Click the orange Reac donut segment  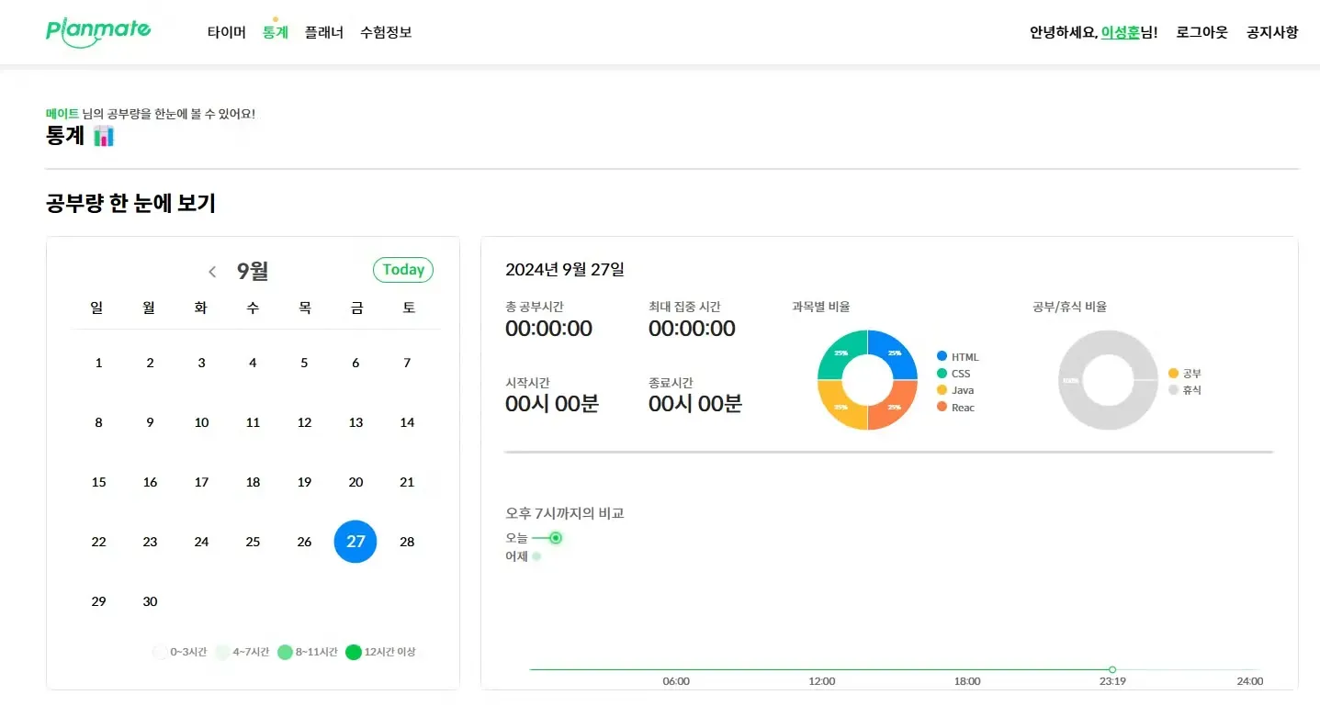coord(896,409)
